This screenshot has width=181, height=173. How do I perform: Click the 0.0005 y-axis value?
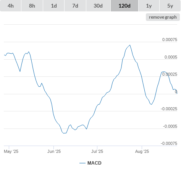coord(171,57)
